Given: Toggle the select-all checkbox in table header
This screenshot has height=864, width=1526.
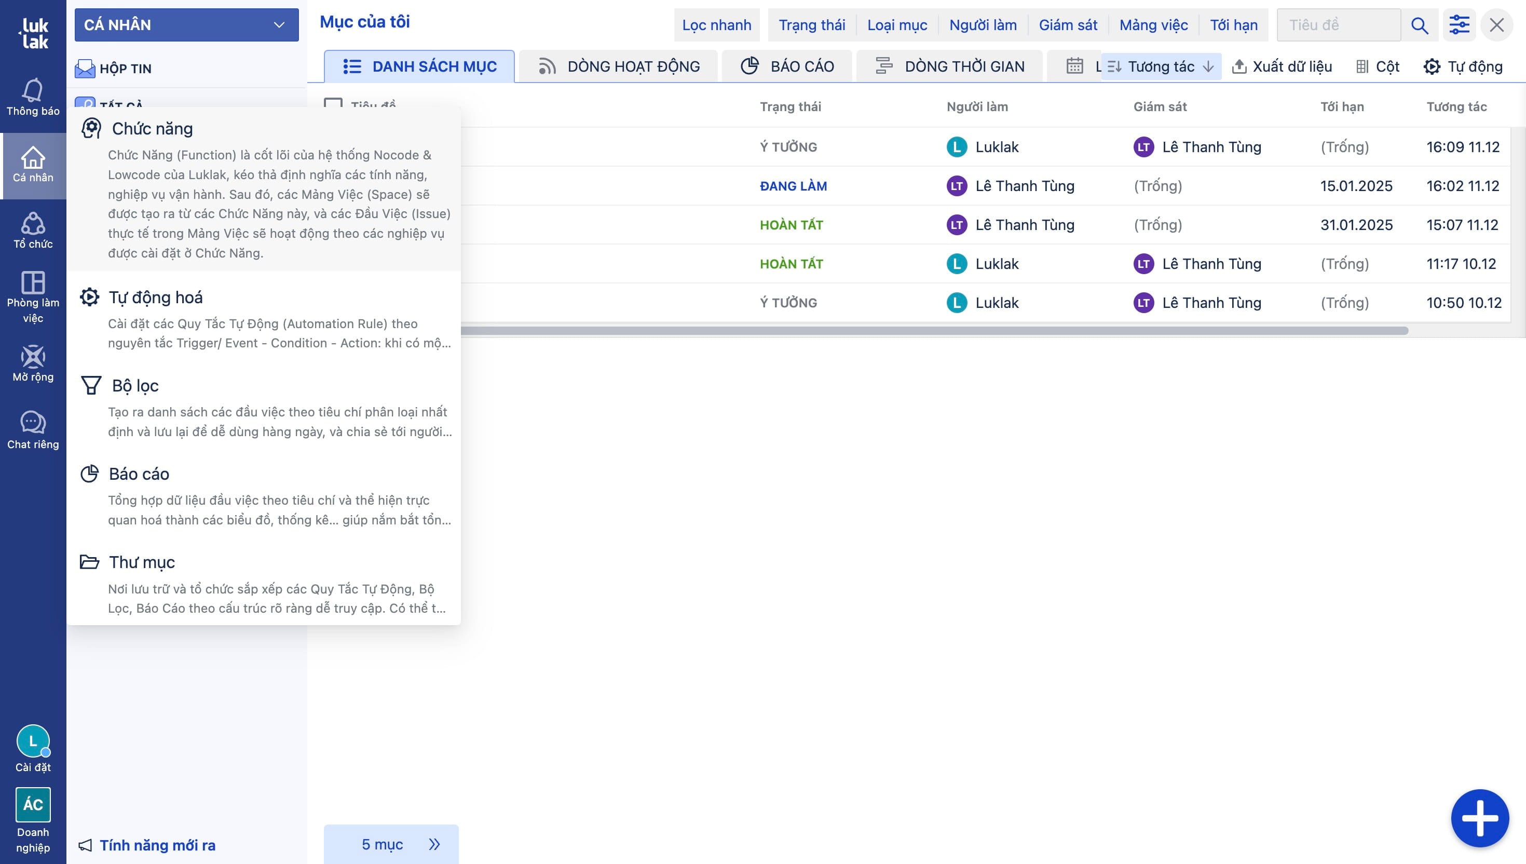Looking at the screenshot, I should 333,103.
